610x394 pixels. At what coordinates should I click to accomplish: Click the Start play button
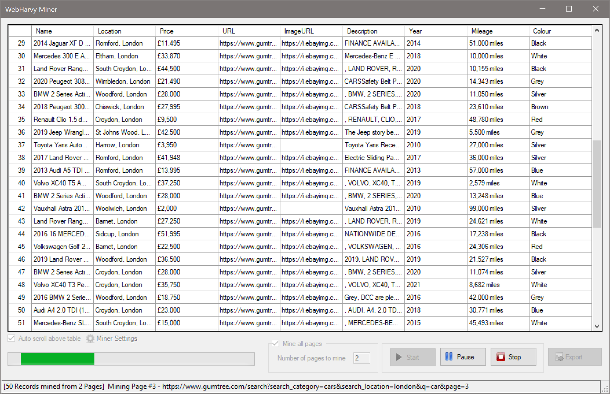[412, 357]
